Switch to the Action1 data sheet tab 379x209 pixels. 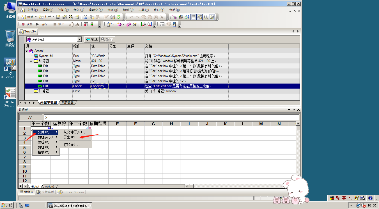(x=50, y=186)
